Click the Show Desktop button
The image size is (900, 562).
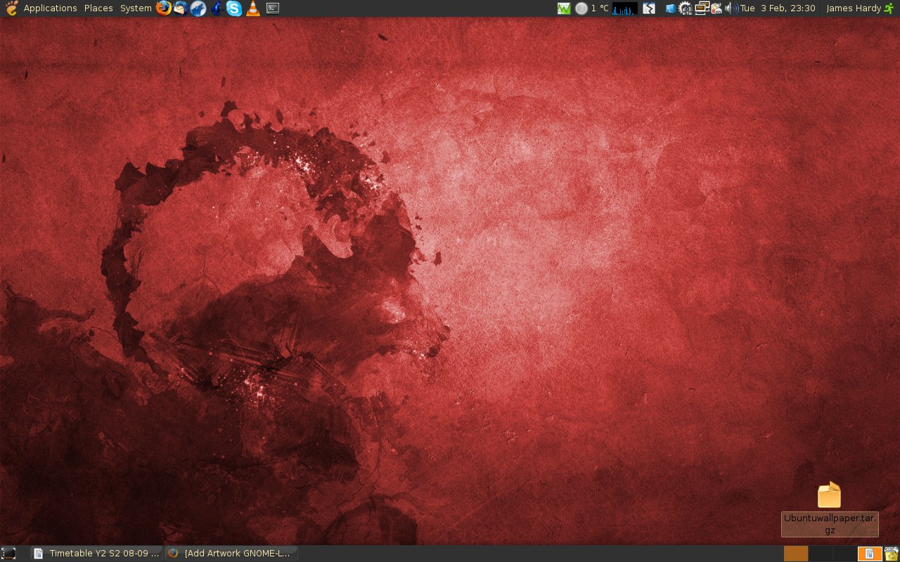pos(8,554)
